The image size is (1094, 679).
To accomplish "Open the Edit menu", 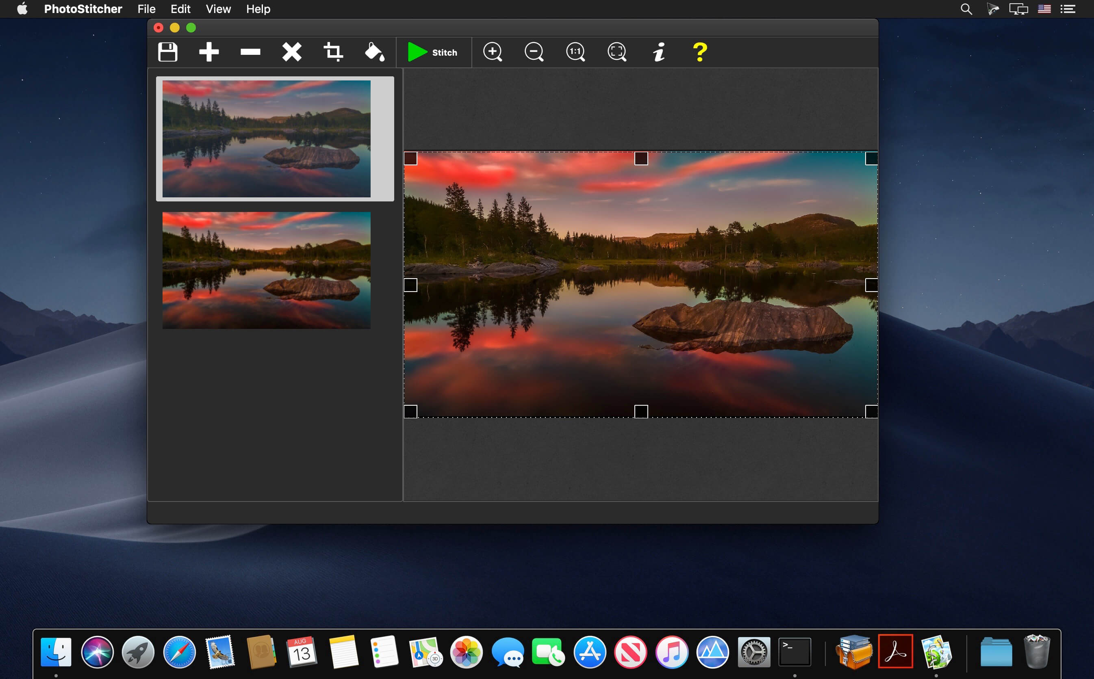I will pyautogui.click(x=180, y=9).
